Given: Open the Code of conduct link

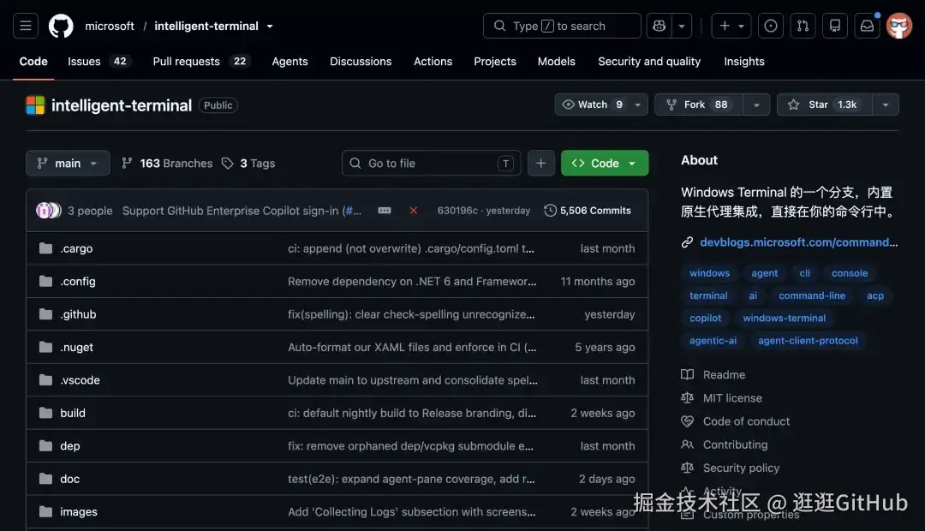Looking at the screenshot, I should pos(746,421).
